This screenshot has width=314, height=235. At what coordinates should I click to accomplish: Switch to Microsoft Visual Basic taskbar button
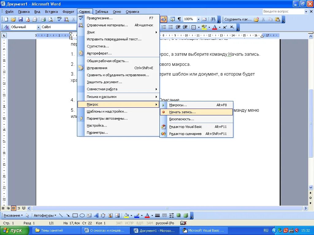pos(204,231)
